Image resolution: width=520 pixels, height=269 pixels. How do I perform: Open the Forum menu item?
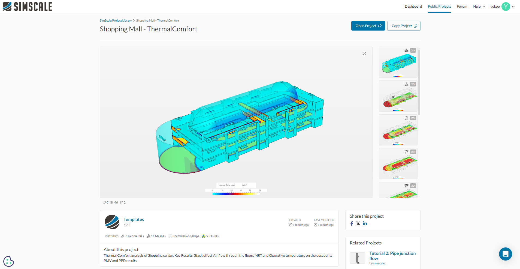pyautogui.click(x=462, y=6)
